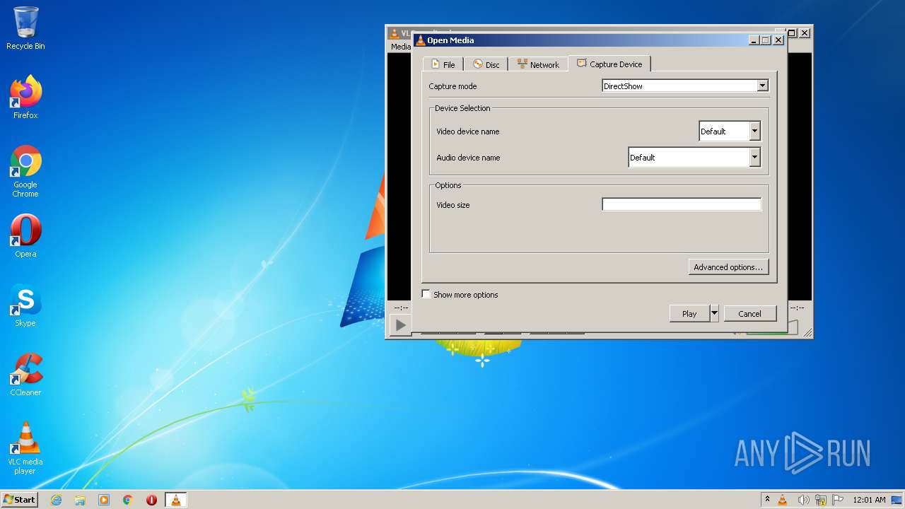
Task: Open Advanced options dialog
Action: point(728,267)
